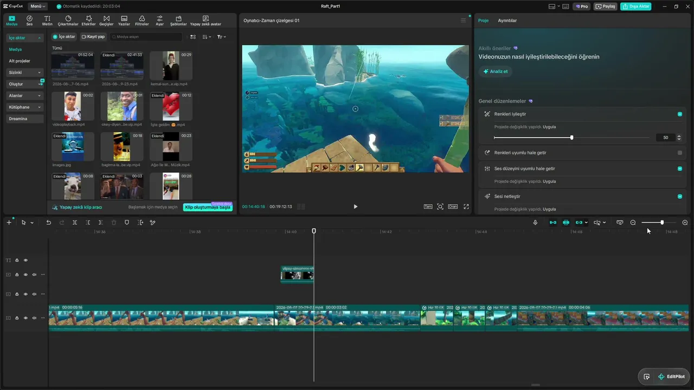
Task: Expand the Alanlar sidebar section
Action: click(25, 95)
